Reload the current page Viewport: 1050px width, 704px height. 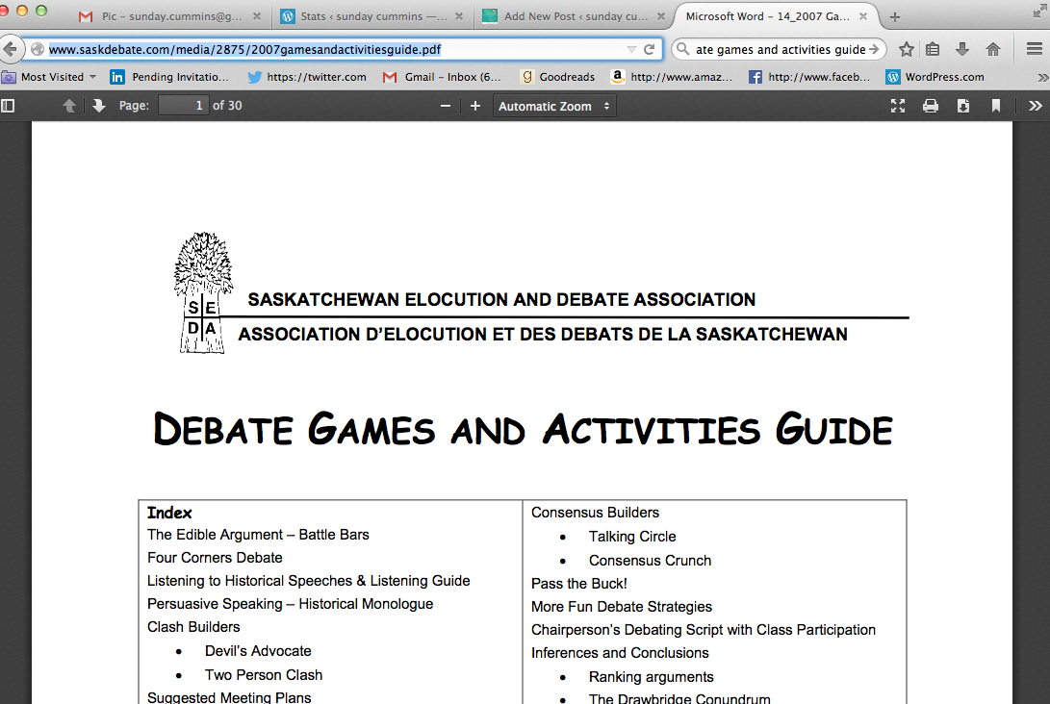[x=649, y=49]
